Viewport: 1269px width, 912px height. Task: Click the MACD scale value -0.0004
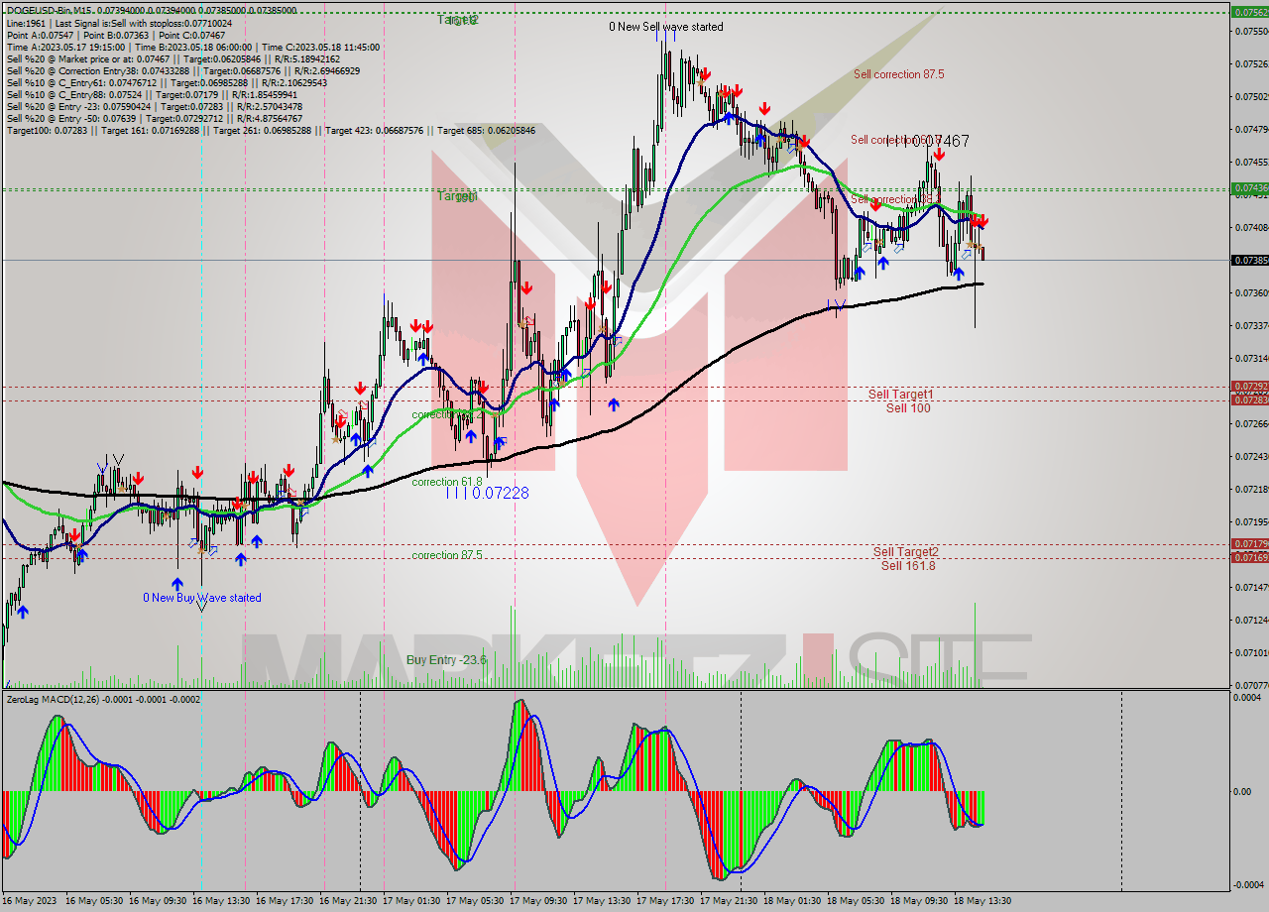coord(1247,885)
